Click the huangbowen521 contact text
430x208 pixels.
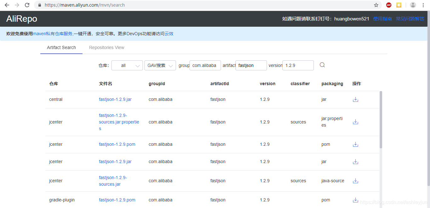coord(352,19)
